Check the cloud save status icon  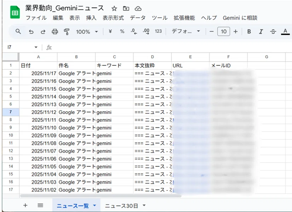click(x=138, y=8)
